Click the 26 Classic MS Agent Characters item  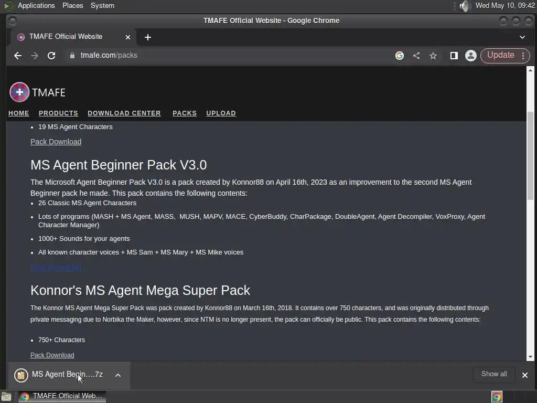tap(88, 203)
